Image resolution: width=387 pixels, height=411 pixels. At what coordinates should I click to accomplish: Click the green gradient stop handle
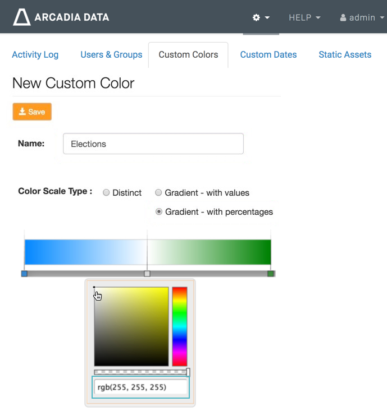(x=271, y=274)
